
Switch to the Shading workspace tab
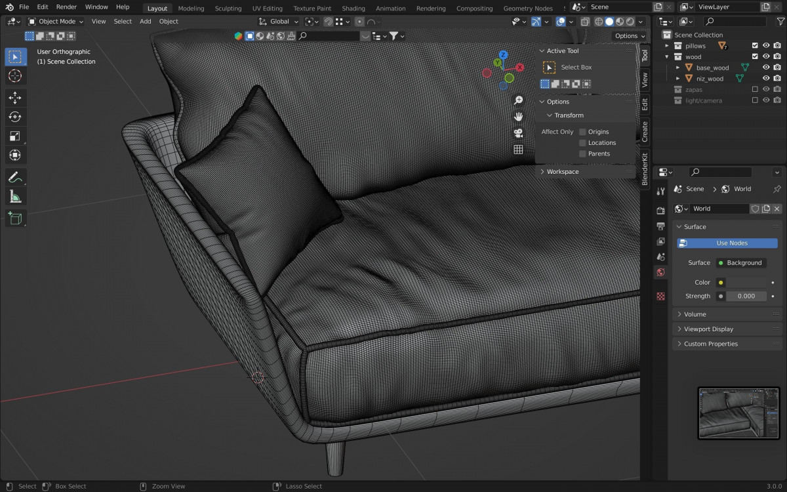coord(353,9)
